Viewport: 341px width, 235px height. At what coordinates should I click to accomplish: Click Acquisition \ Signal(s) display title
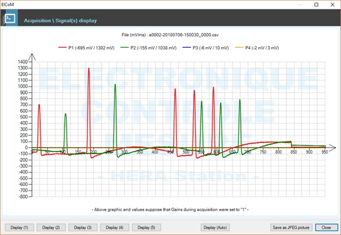coord(60,21)
